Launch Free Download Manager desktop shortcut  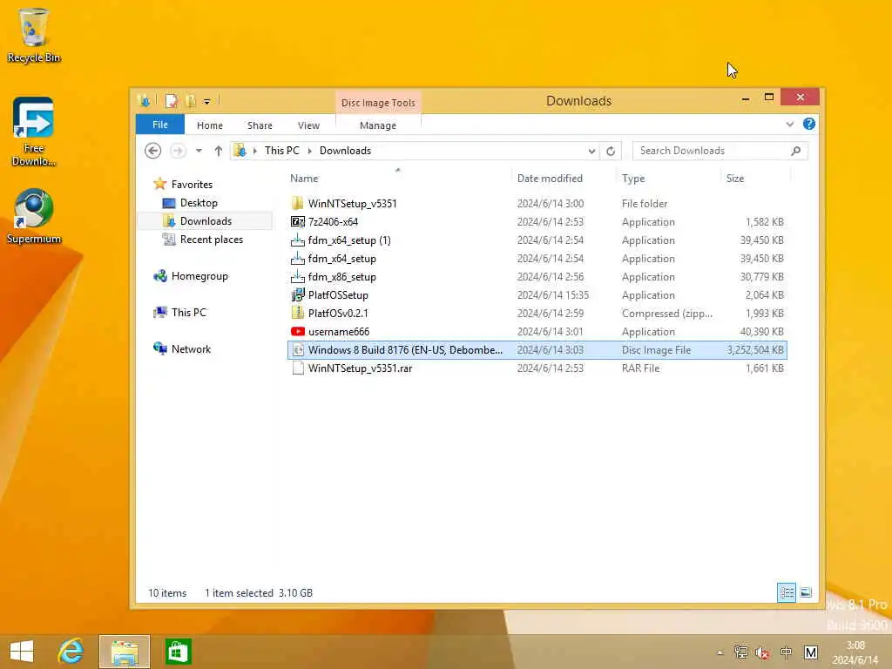click(34, 132)
